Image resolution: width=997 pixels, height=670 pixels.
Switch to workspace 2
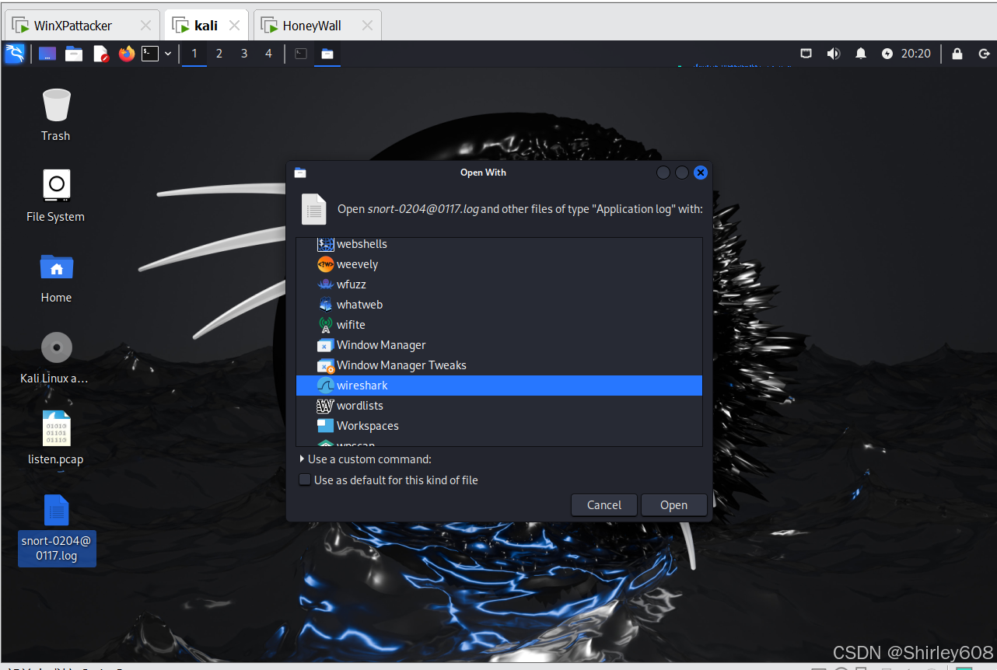(219, 54)
